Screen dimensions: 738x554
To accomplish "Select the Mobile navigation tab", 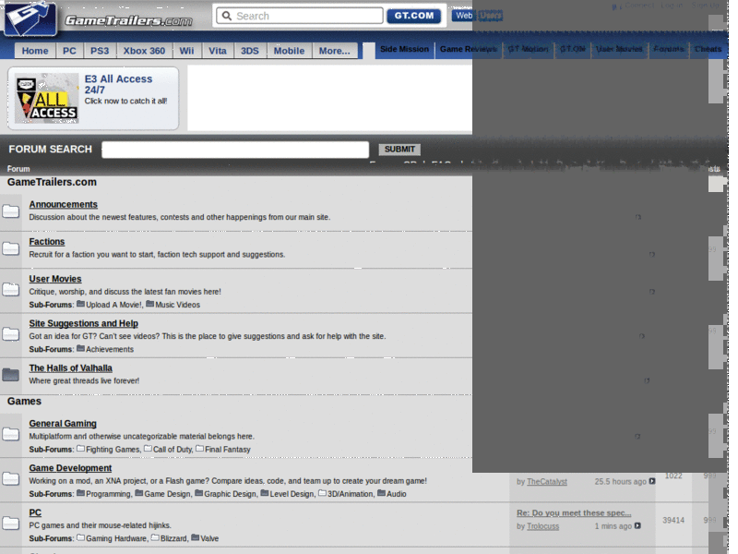I will pos(289,51).
